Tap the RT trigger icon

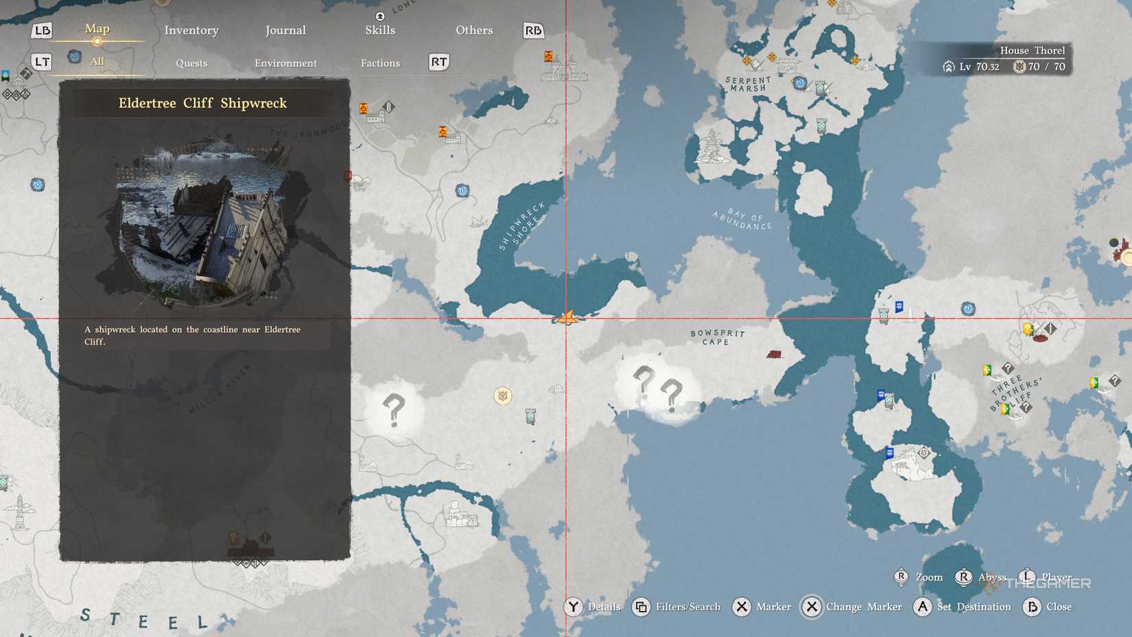click(x=439, y=62)
